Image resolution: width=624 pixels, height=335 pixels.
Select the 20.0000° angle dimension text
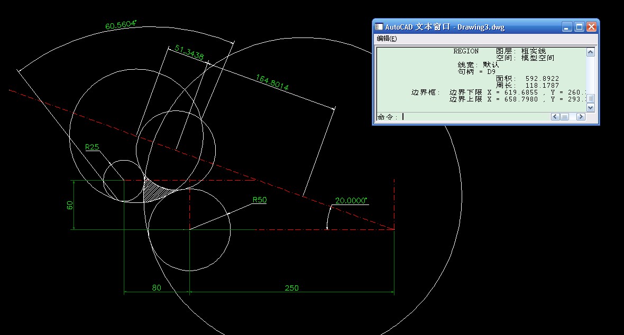[351, 200]
